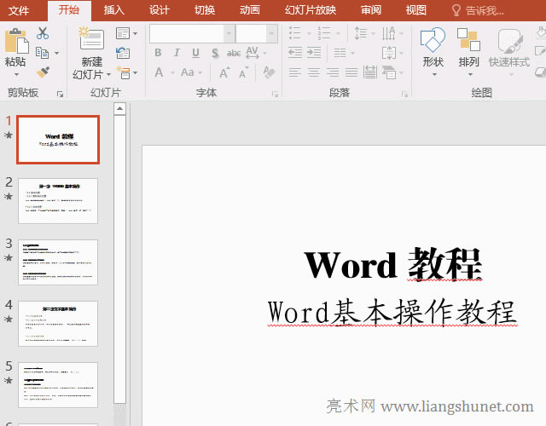The width and height of the screenshot is (546, 426).
Task: Click the Copy icon in clipboard group
Action: (41, 53)
